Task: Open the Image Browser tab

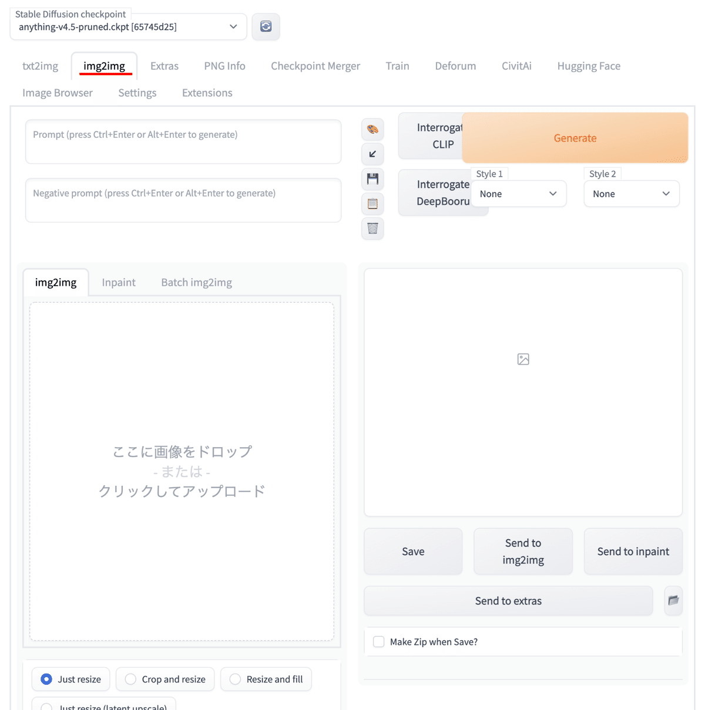Action: tap(58, 93)
